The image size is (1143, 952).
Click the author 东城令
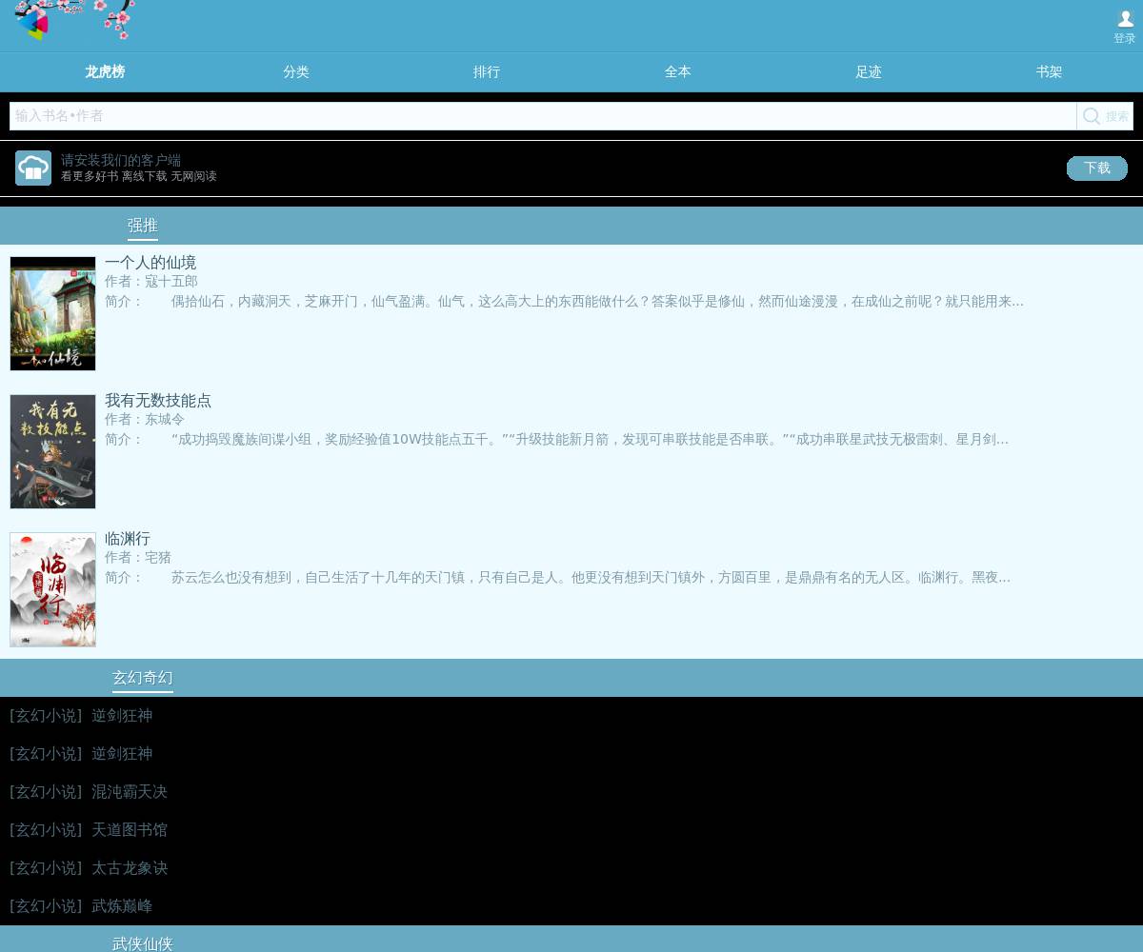coord(165,420)
